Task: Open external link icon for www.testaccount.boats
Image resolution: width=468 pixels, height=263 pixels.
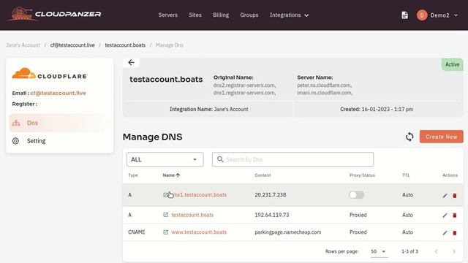Action: pos(166,232)
